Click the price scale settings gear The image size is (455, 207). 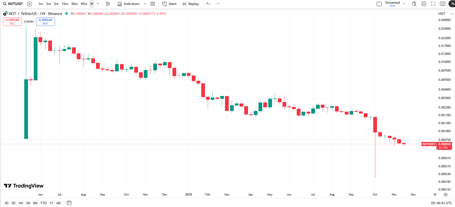point(445,195)
